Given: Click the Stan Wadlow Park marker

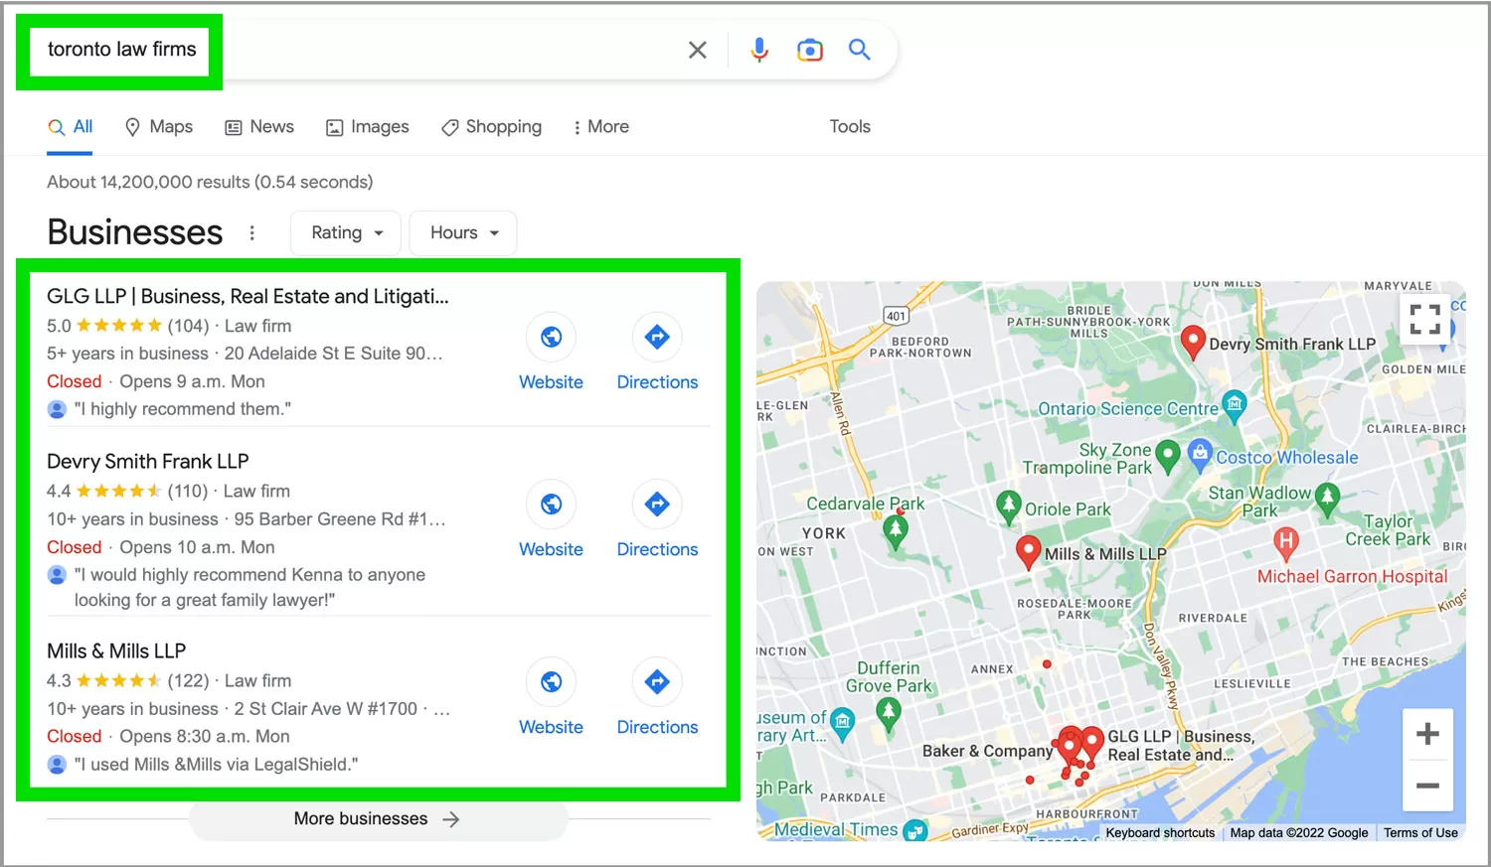Looking at the screenshot, I should coord(1327,500).
